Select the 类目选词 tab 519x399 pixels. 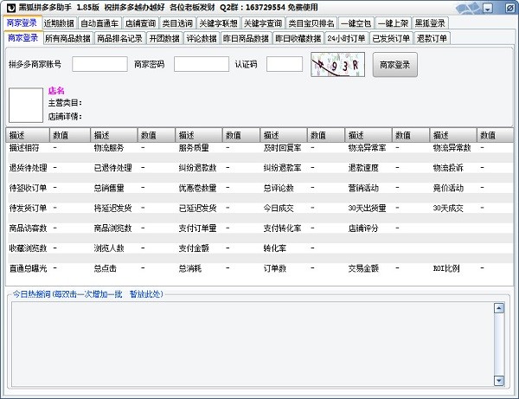(x=178, y=23)
